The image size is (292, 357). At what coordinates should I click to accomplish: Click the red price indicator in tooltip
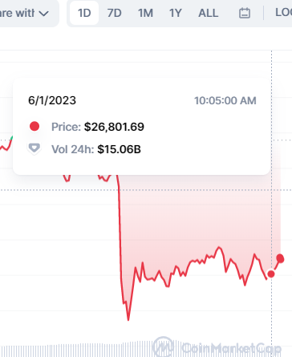34,126
